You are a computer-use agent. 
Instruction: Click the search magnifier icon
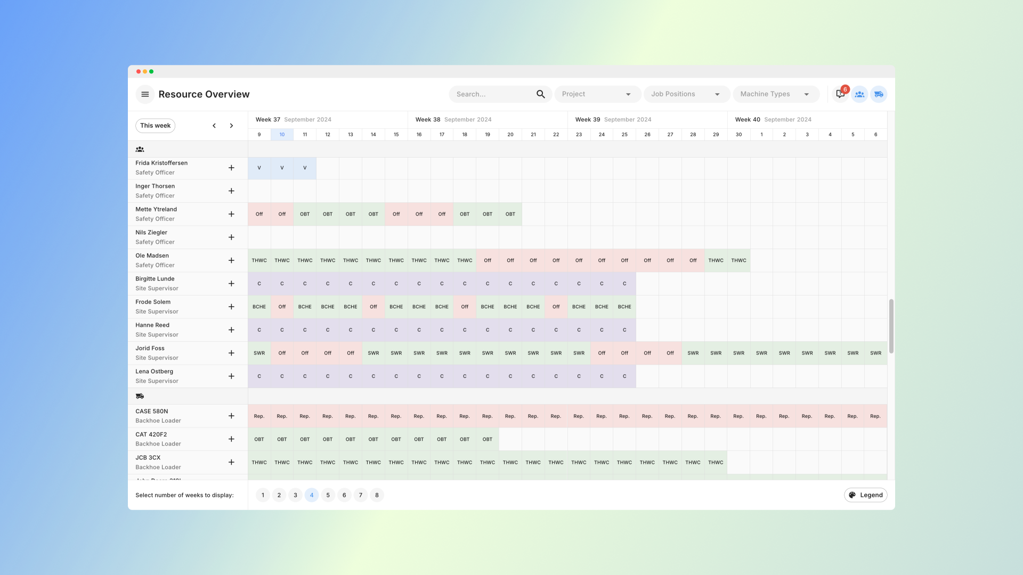point(540,94)
